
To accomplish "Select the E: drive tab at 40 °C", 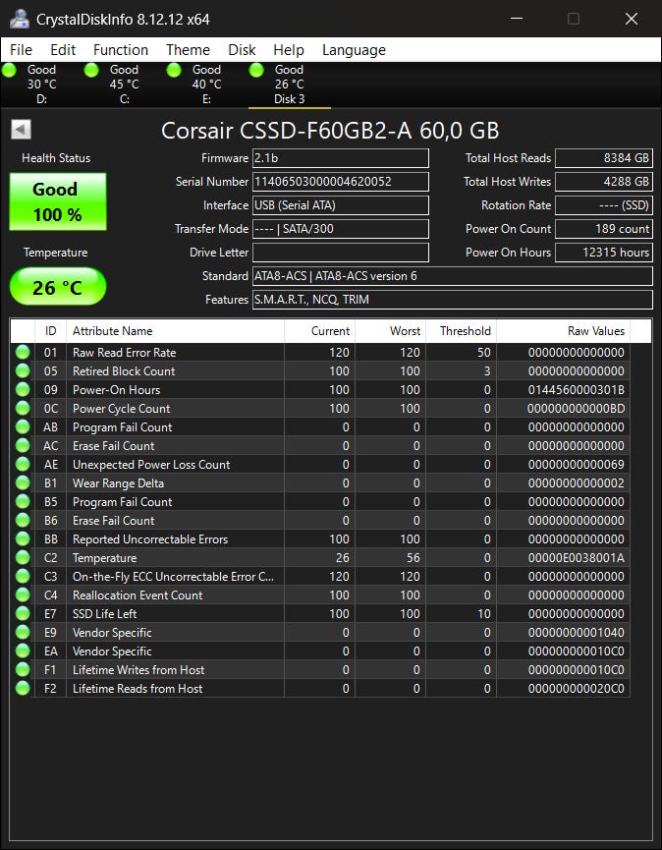I will click(206, 85).
